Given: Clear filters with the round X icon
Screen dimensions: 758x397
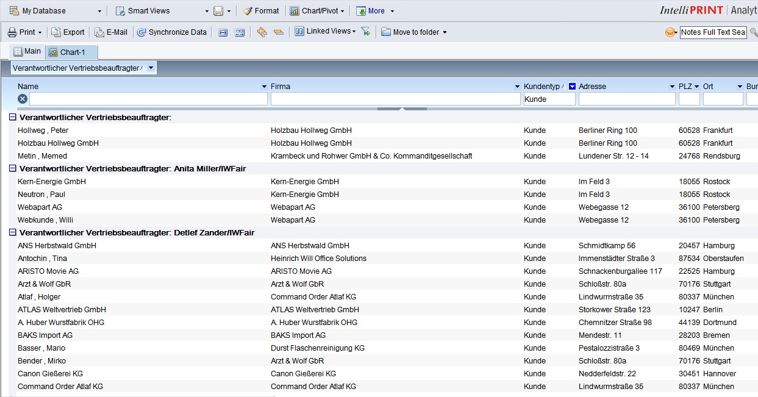Looking at the screenshot, I should click(x=23, y=99).
